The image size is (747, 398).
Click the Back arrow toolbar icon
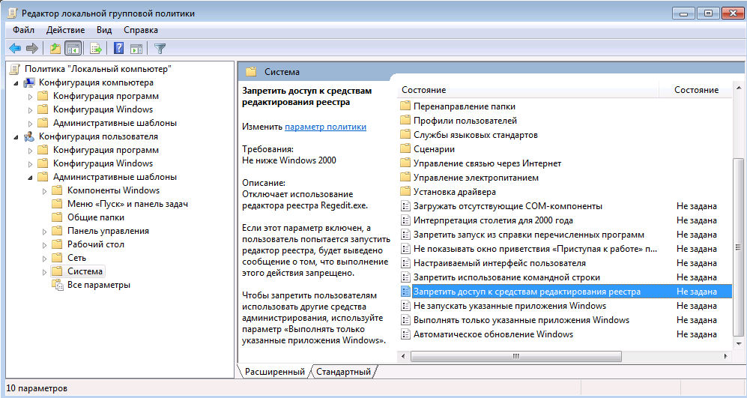[15, 48]
